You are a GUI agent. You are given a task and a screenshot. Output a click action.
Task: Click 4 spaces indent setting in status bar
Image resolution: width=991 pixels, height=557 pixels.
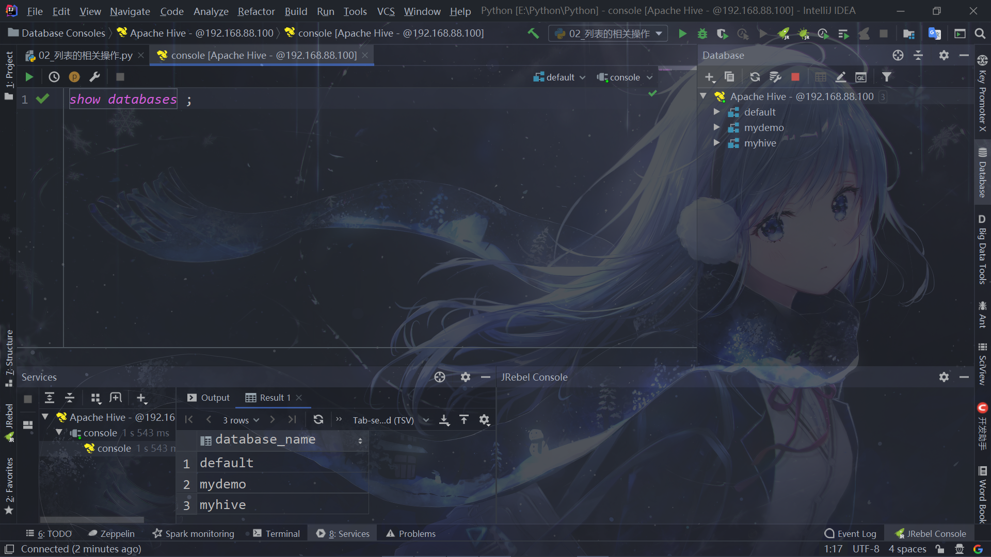click(x=907, y=549)
